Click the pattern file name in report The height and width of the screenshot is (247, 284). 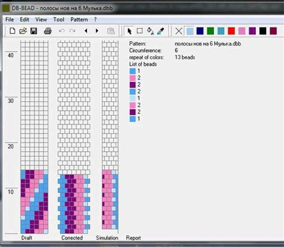click(x=208, y=44)
